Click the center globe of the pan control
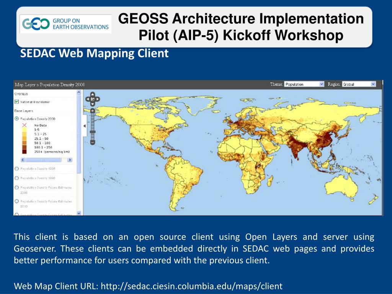Screen dimensions: 392x294 [93, 99]
